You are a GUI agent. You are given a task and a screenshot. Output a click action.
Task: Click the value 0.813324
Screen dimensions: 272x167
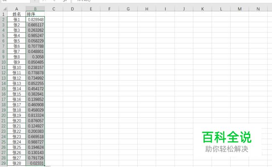[35, 115]
